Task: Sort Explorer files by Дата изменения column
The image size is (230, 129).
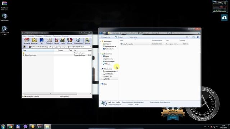Action: (x=157, y=40)
